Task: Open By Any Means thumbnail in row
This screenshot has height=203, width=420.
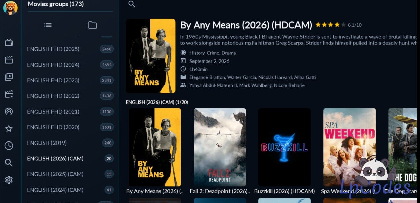Action: click(x=155, y=147)
